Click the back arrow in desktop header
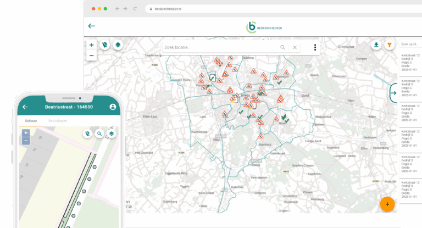The width and height of the screenshot is (422, 228). coord(92,26)
